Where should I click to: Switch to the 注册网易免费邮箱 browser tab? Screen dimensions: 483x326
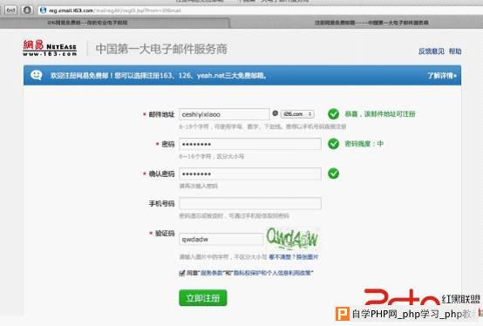point(371,23)
